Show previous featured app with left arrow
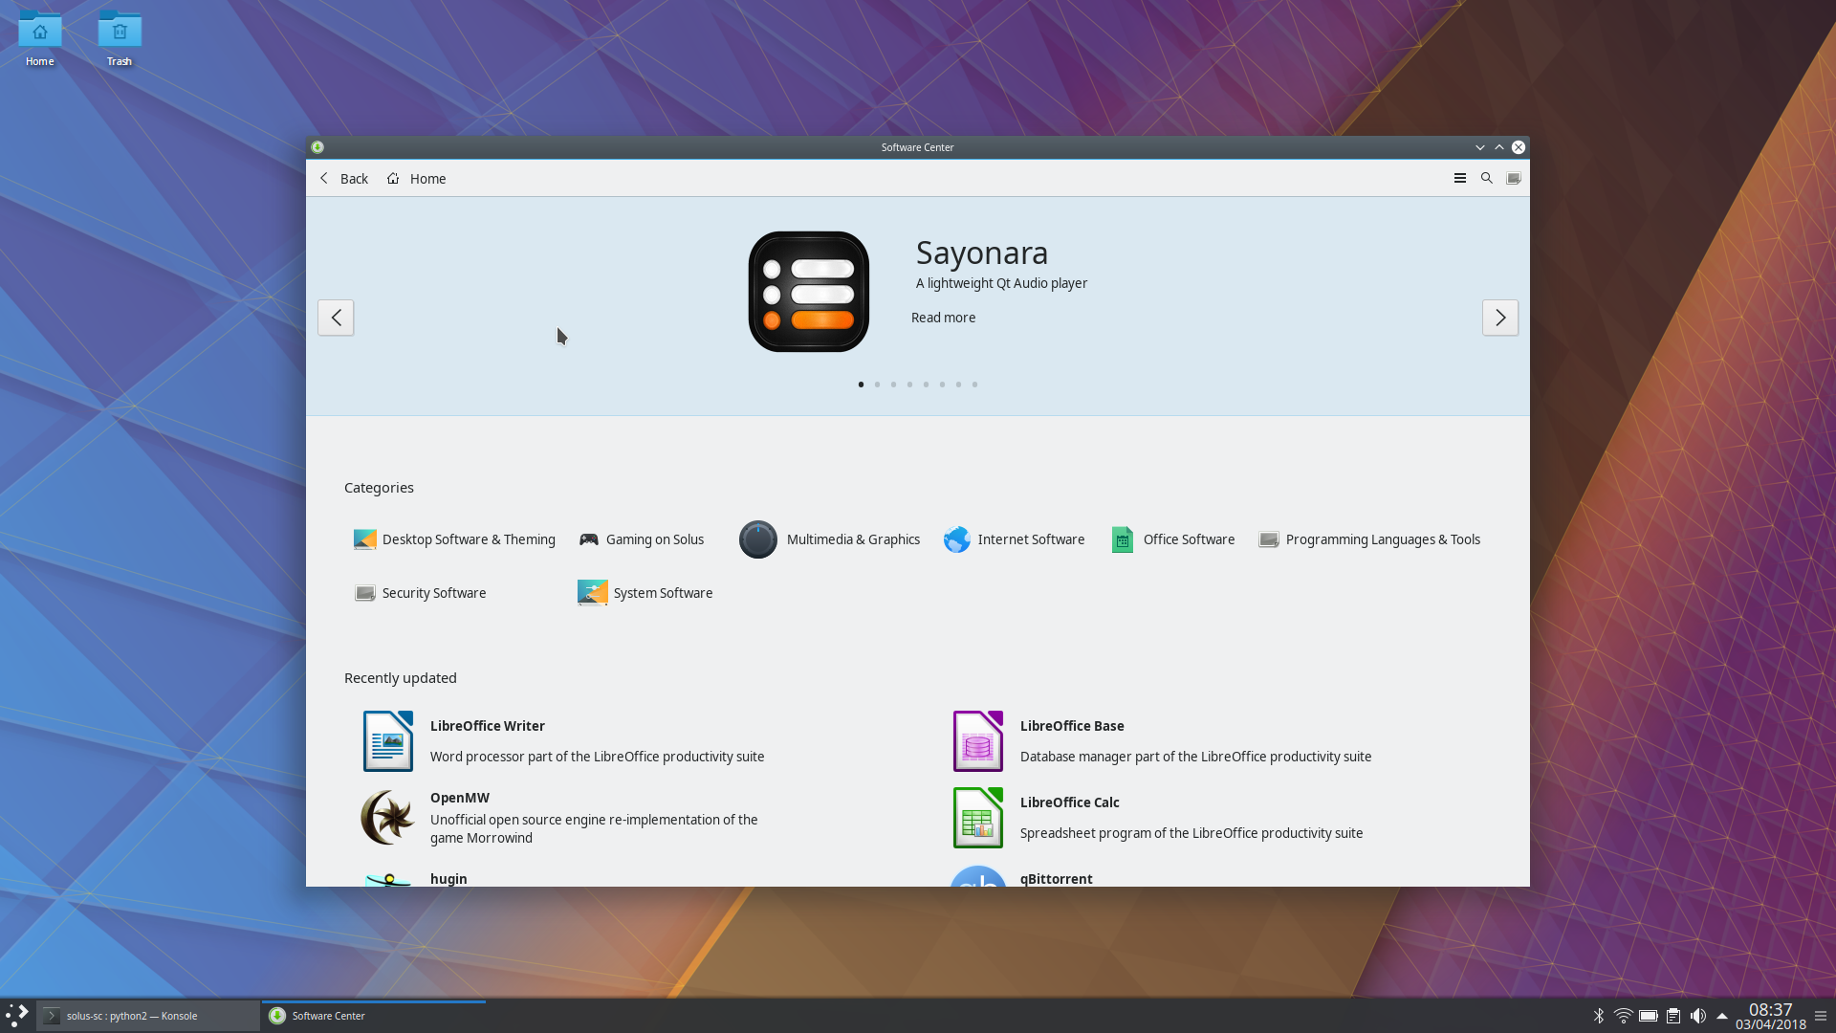Viewport: 1836px width, 1033px height. tap(336, 318)
